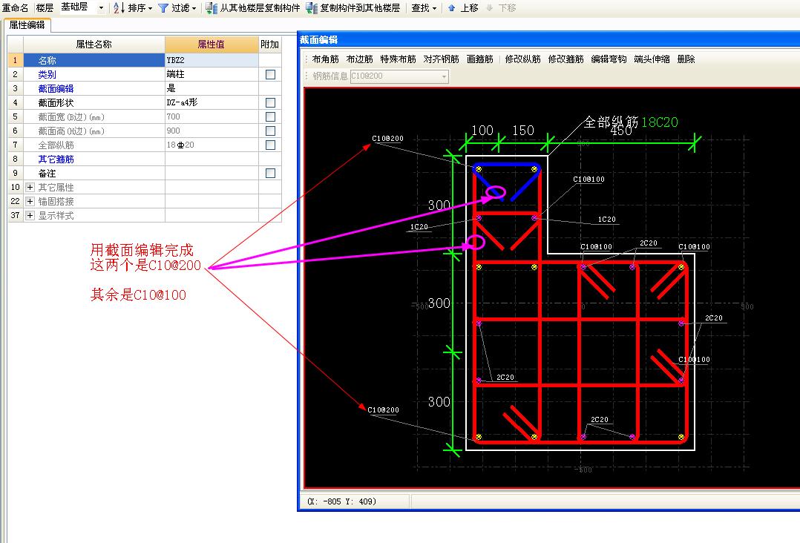Click 编辑弯钩 toolbar item
The image size is (800, 543).
(x=609, y=59)
